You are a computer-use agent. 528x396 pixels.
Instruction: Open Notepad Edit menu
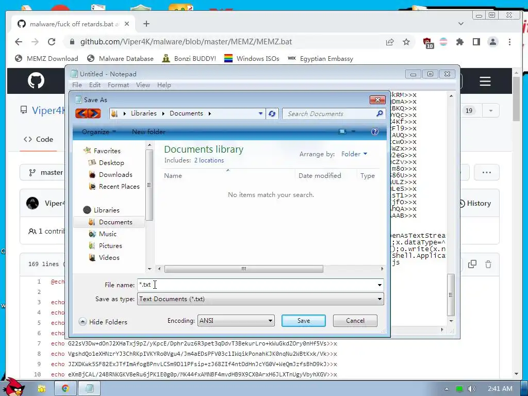click(95, 85)
